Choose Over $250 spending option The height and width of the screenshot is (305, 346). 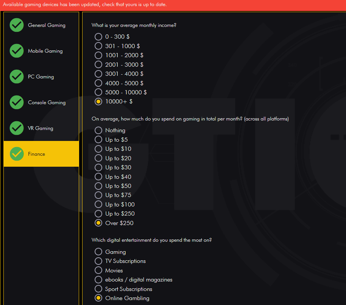pos(98,223)
